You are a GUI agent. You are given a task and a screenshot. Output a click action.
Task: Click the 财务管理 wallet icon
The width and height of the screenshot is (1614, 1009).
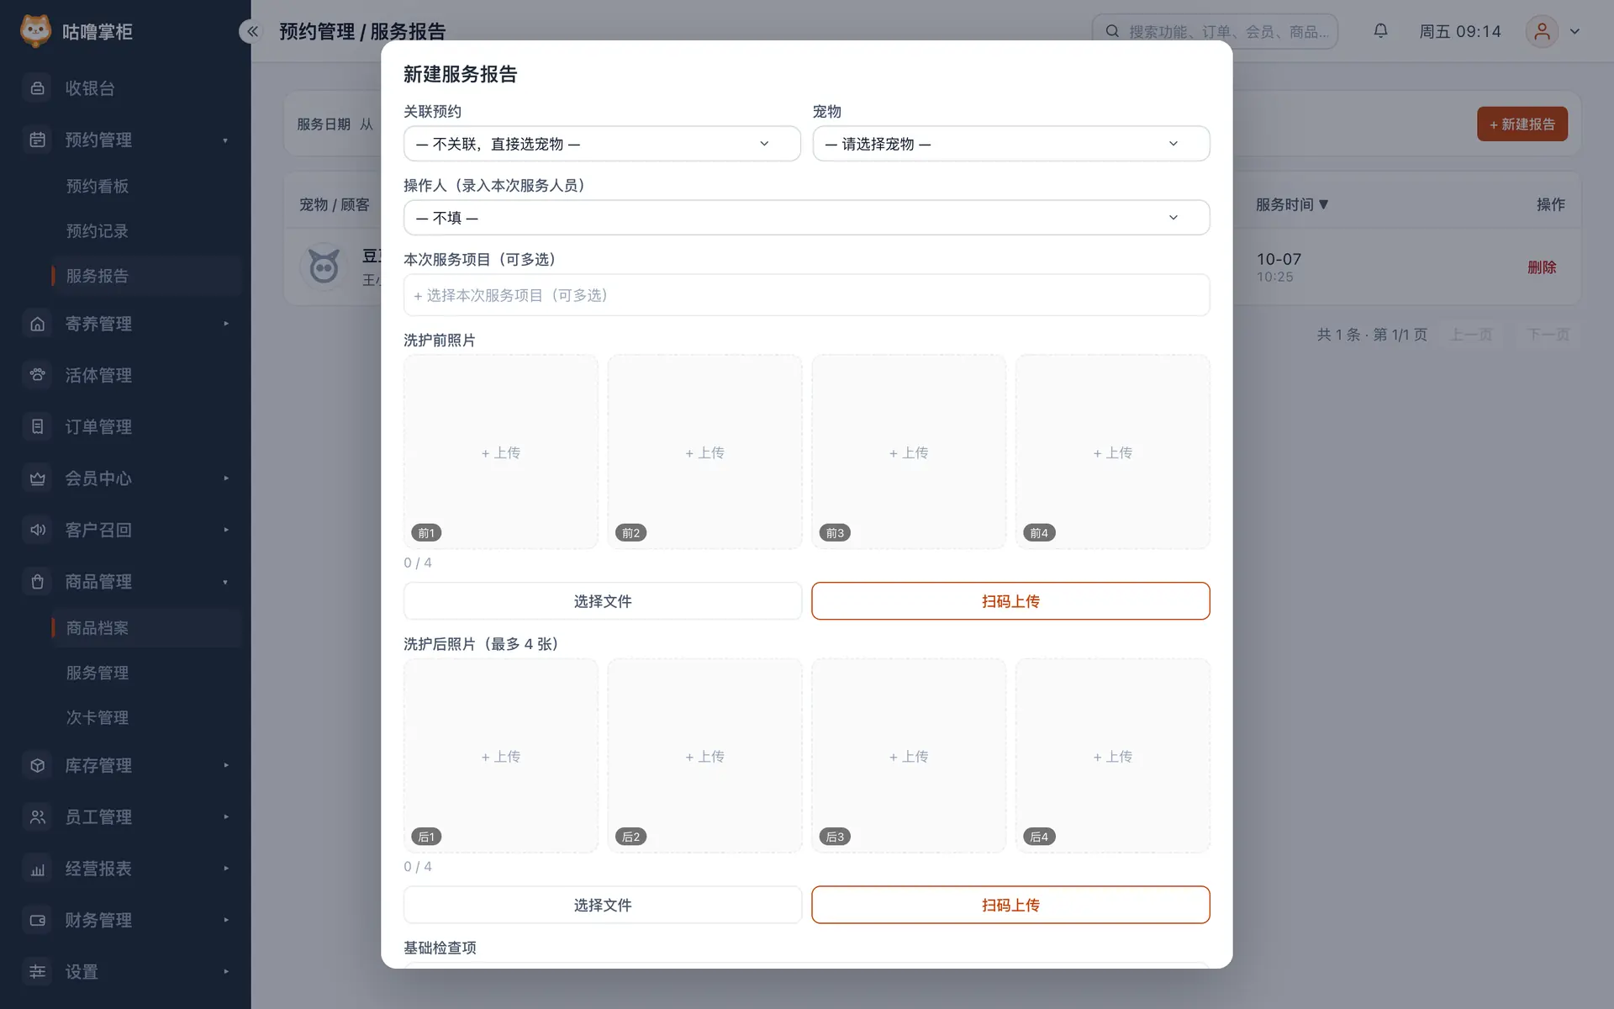(x=38, y=920)
